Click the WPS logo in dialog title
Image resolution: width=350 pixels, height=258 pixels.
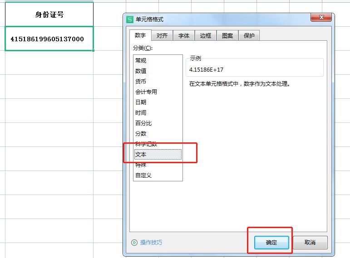130,19
